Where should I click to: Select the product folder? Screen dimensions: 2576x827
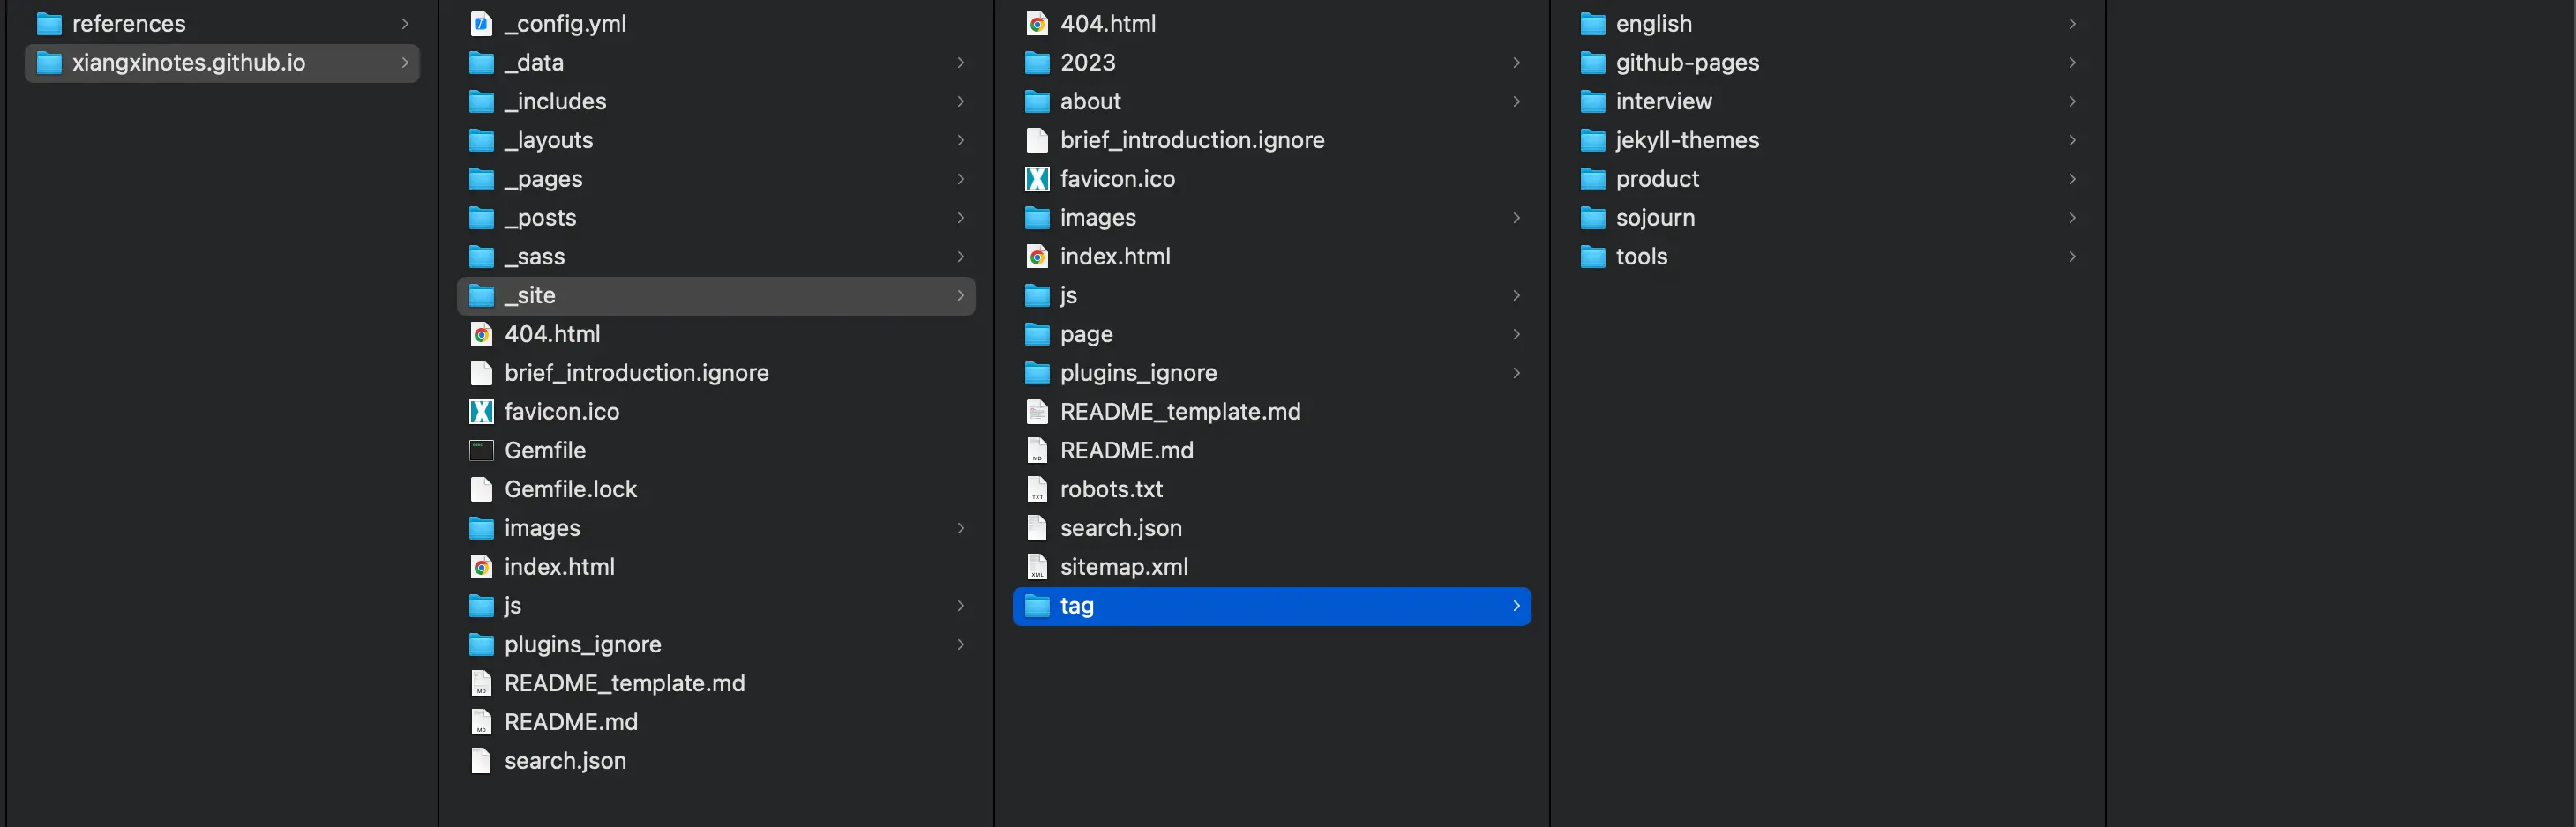[1656, 179]
